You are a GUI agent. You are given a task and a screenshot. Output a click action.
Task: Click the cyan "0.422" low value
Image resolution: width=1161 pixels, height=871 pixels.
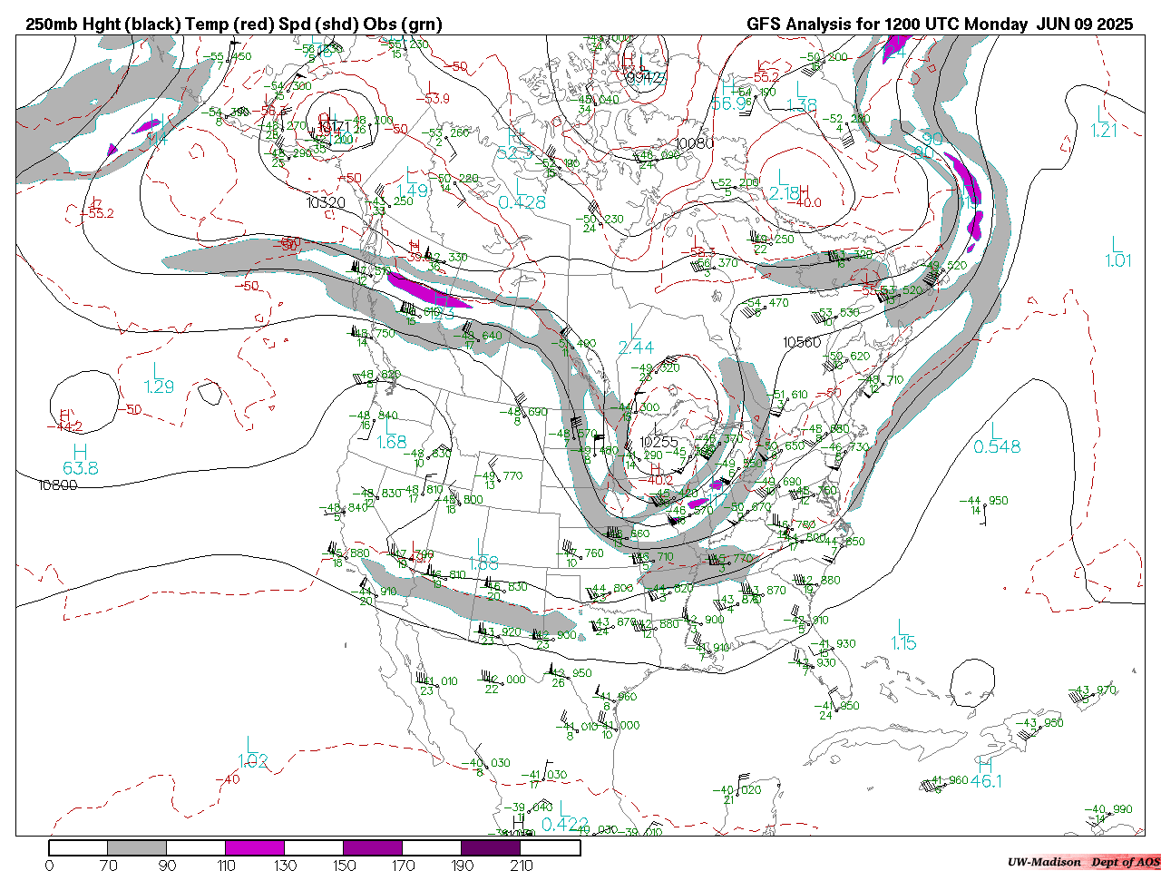pyautogui.click(x=565, y=824)
